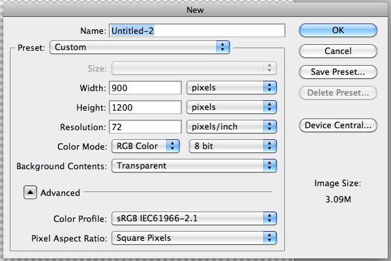Click the OK button
Screen dimensions: 391x261
[338, 31]
